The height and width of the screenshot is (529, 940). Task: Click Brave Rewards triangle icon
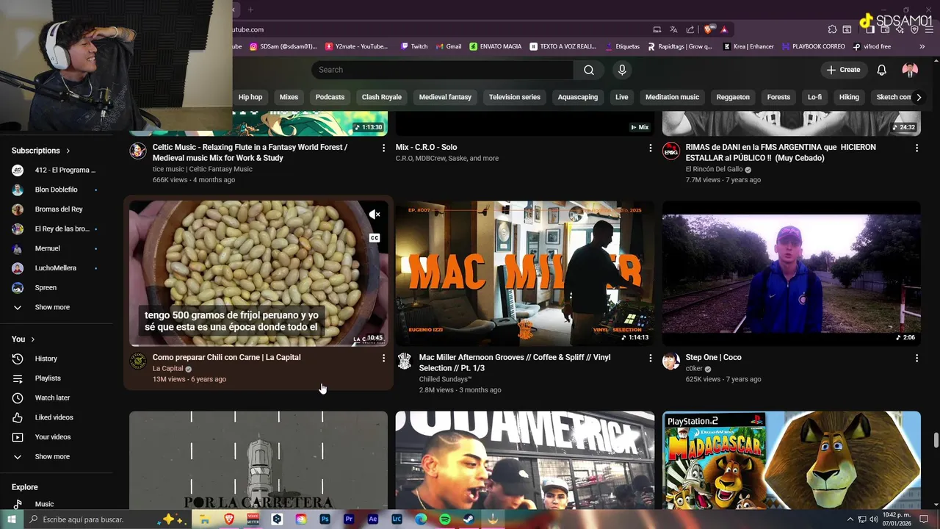pyautogui.click(x=724, y=29)
